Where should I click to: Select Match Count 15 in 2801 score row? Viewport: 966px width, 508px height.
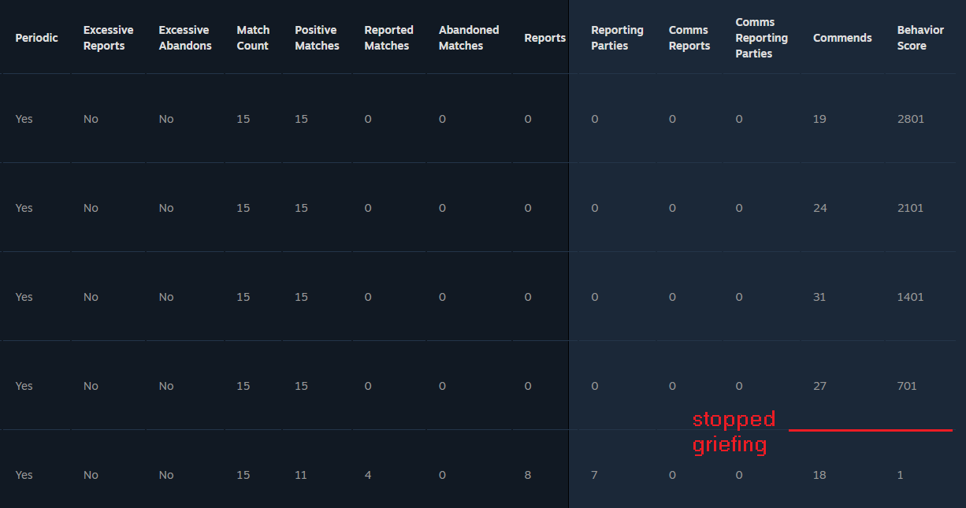click(243, 119)
